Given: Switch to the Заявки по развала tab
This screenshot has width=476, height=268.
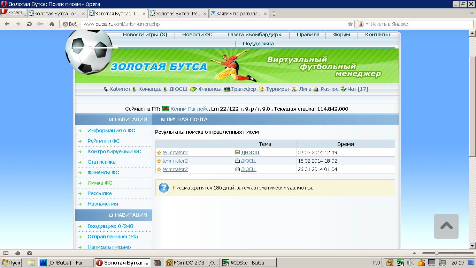Looking at the screenshot, I should pos(239,14).
